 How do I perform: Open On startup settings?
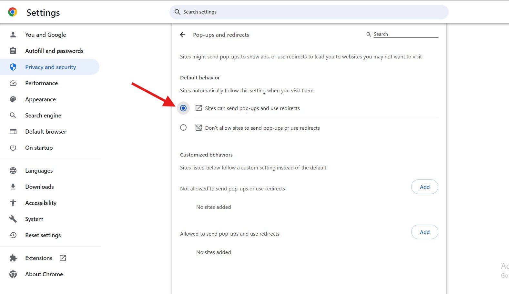[x=50, y=147]
